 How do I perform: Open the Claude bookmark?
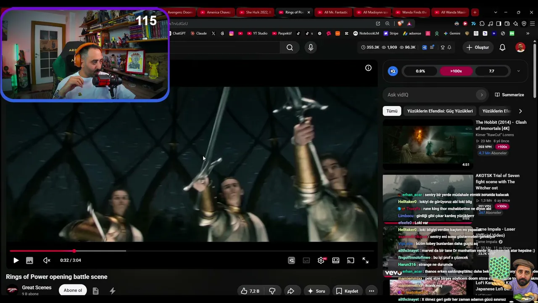click(x=198, y=33)
